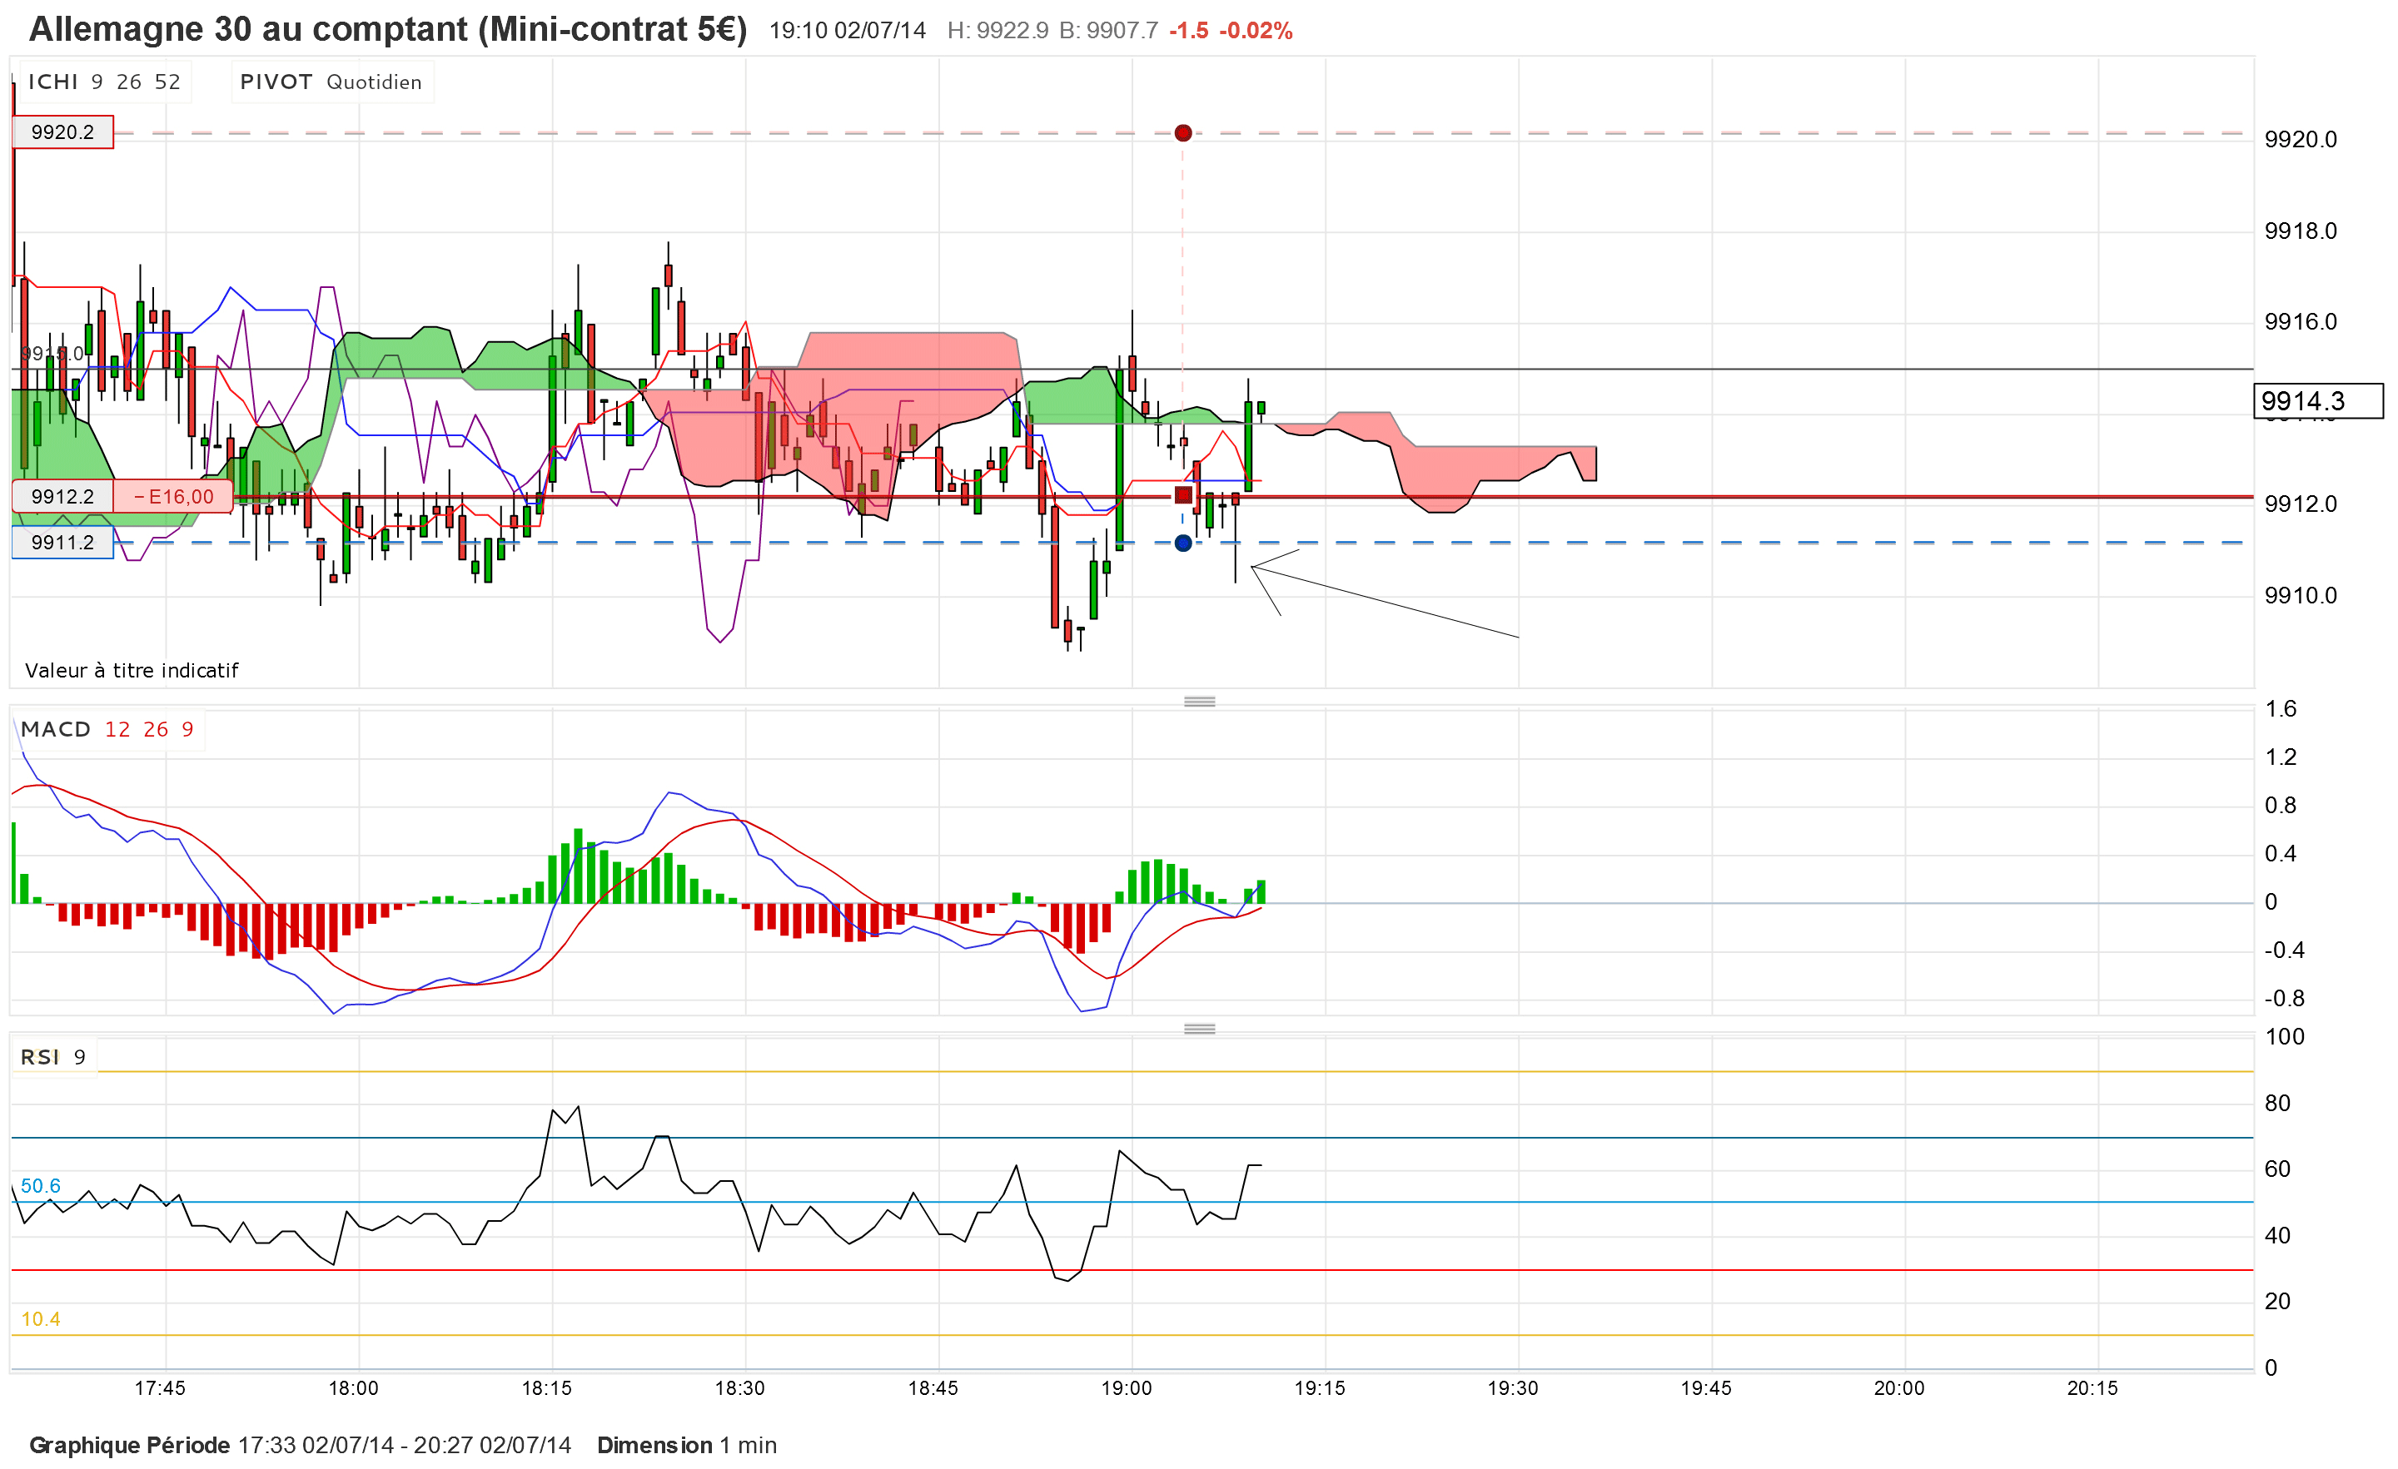Click the RSI 10.4 level label

pos(40,1319)
